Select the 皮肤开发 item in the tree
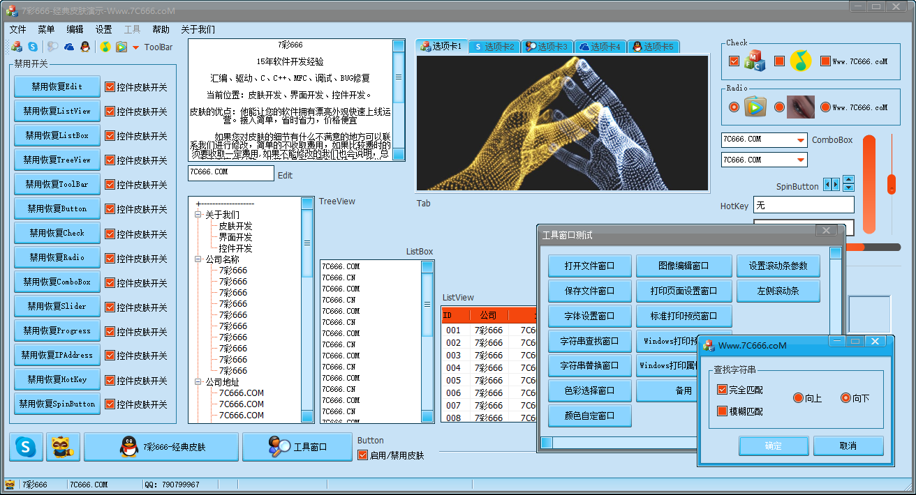The width and height of the screenshot is (916, 495). coord(235,226)
